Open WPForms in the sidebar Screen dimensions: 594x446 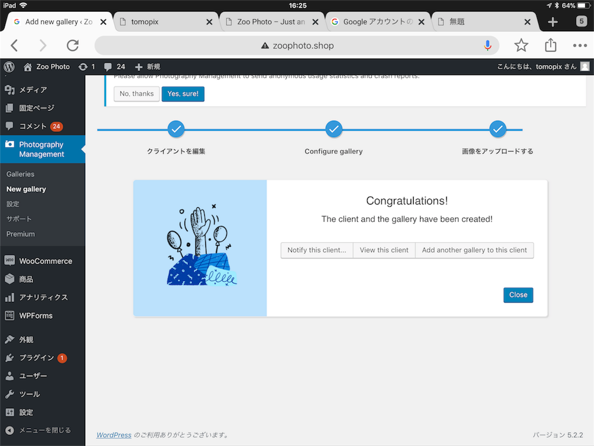[x=42, y=315]
